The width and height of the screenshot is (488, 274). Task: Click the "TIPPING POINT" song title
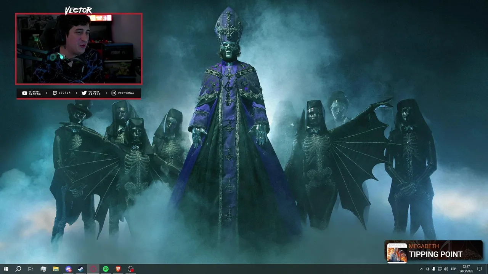click(x=436, y=254)
